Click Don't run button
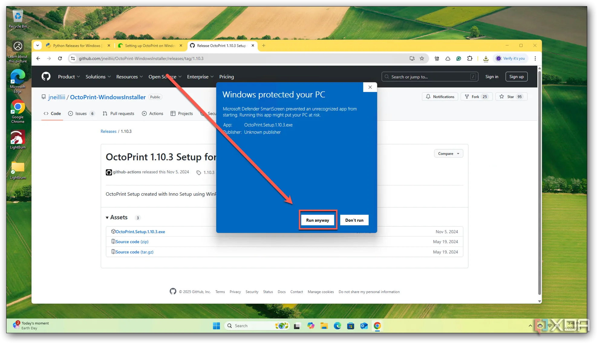This screenshot has width=597, height=343. [354, 220]
